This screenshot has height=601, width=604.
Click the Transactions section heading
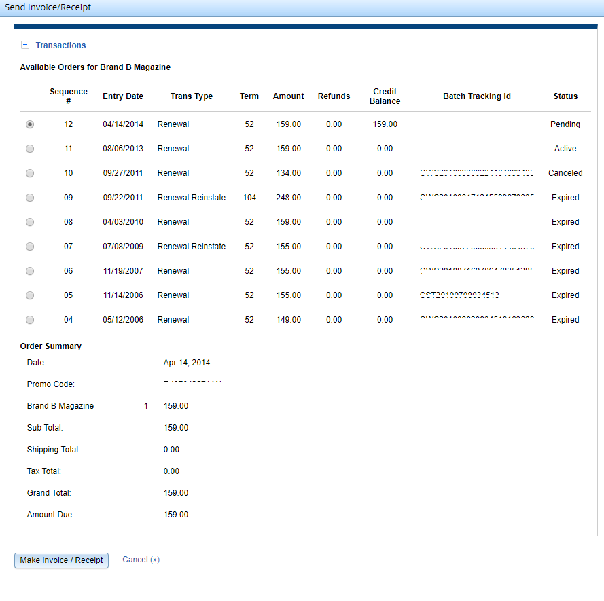pos(60,45)
